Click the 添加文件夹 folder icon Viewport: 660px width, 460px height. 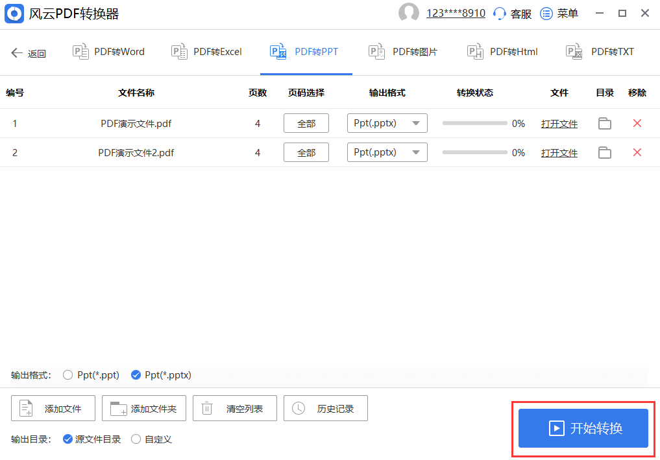point(118,409)
